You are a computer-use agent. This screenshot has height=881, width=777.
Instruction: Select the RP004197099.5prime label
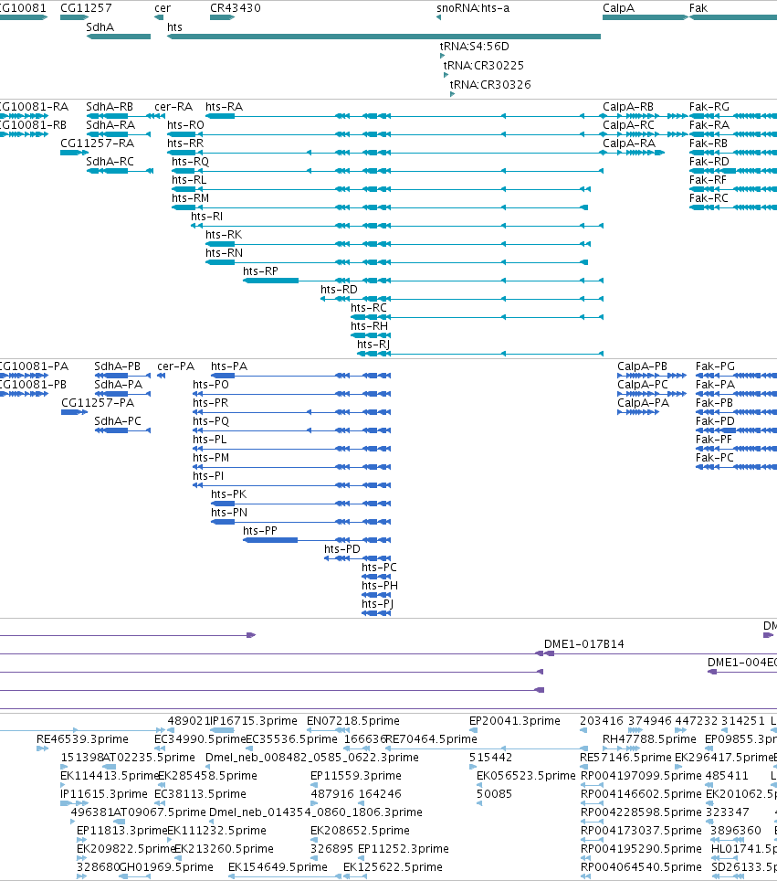[x=641, y=775]
